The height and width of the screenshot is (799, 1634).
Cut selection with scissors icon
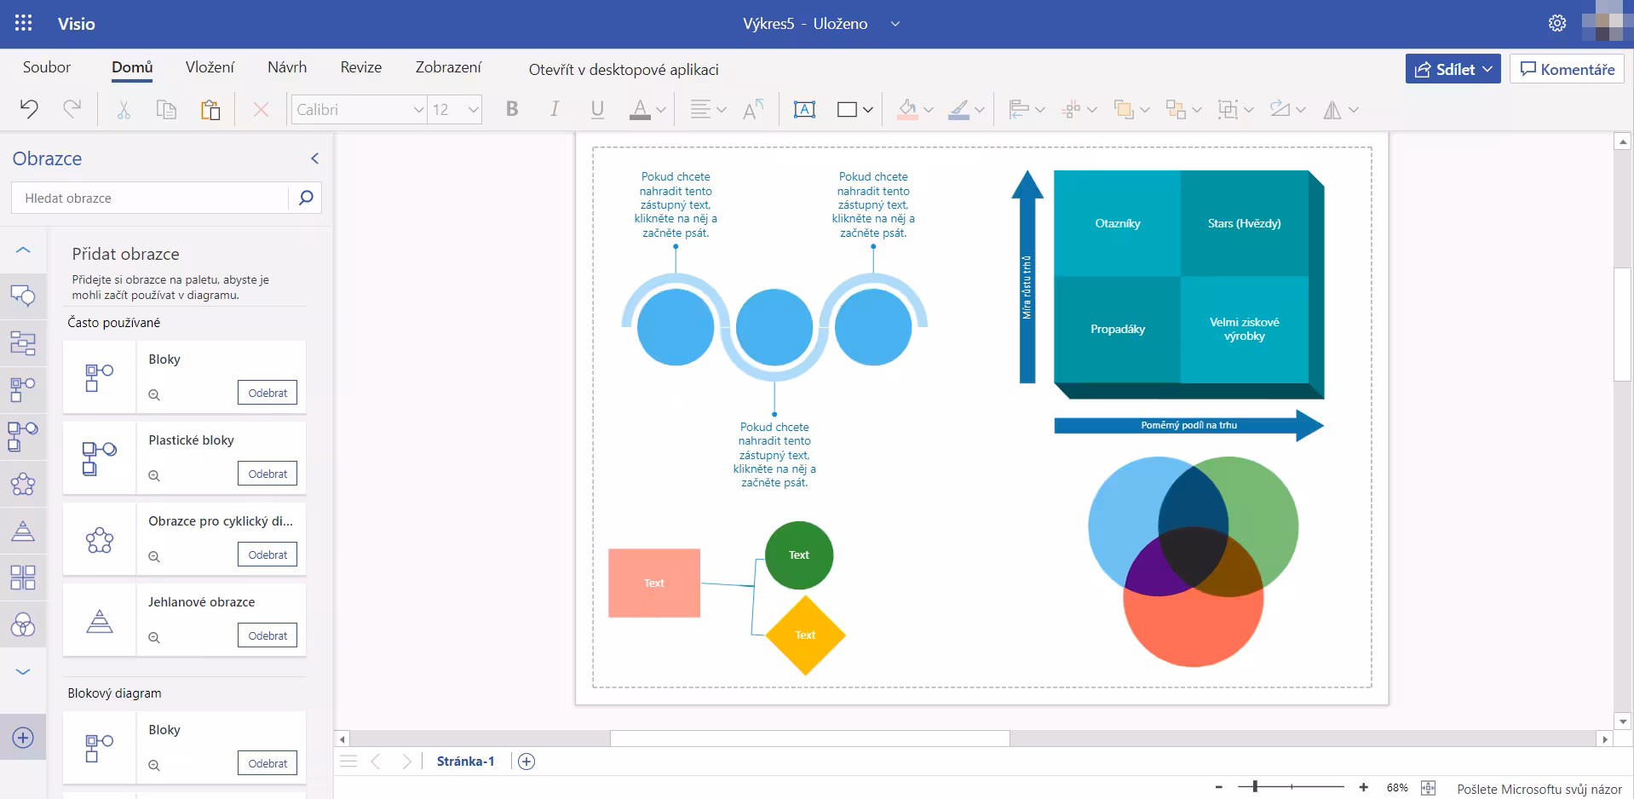(x=124, y=109)
